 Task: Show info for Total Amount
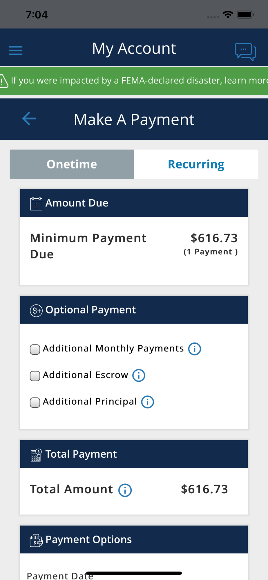coord(125,490)
